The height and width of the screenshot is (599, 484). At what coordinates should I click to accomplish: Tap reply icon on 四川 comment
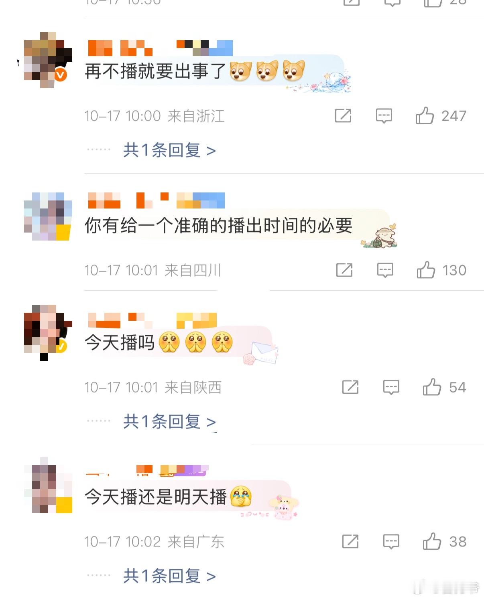[385, 270]
